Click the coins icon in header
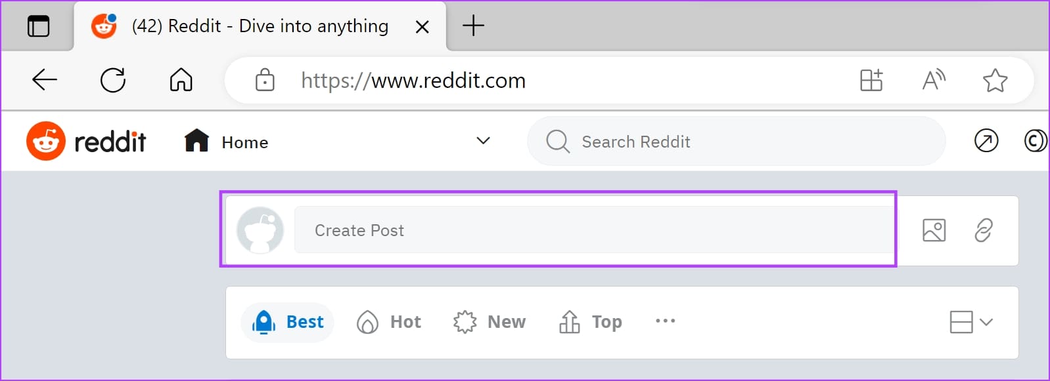The image size is (1050, 381). pos(1035,141)
